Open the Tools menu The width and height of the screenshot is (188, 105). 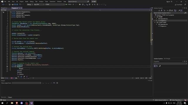(x=46, y=1)
